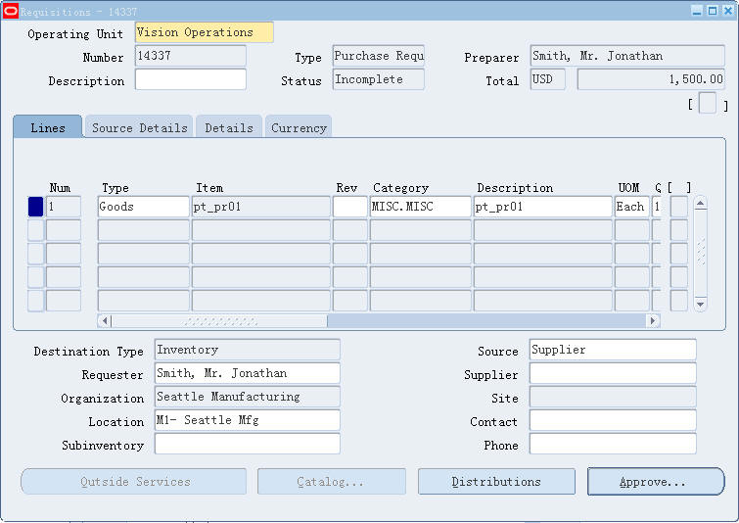739x523 pixels.
Task: Click the line 1 Num field
Action: point(64,207)
